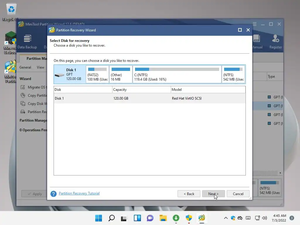Click the Copy Disk wizard icon
Image resolution: width=300 pixels, height=225 pixels.
[23, 103]
